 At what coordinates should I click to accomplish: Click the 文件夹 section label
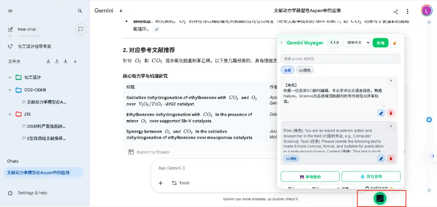14,61
